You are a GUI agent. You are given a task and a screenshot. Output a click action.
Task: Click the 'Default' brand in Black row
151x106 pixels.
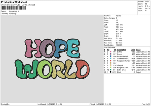point(138,72)
